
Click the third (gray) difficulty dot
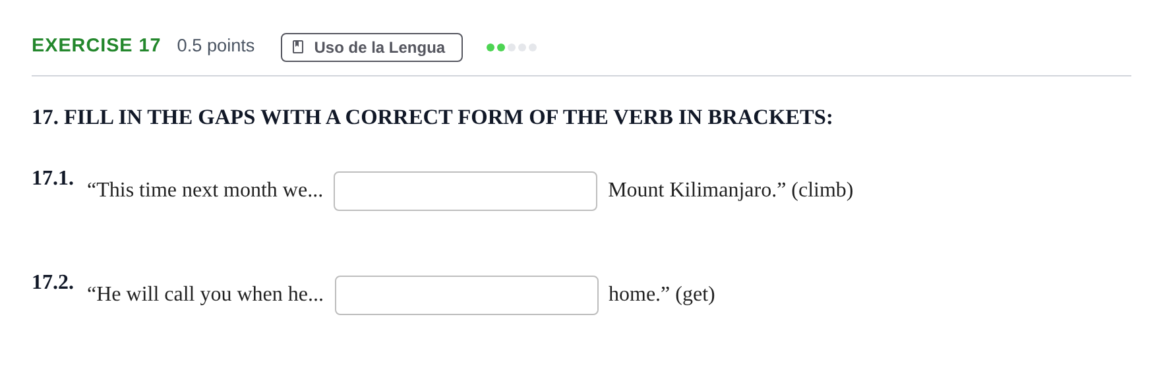click(x=512, y=47)
